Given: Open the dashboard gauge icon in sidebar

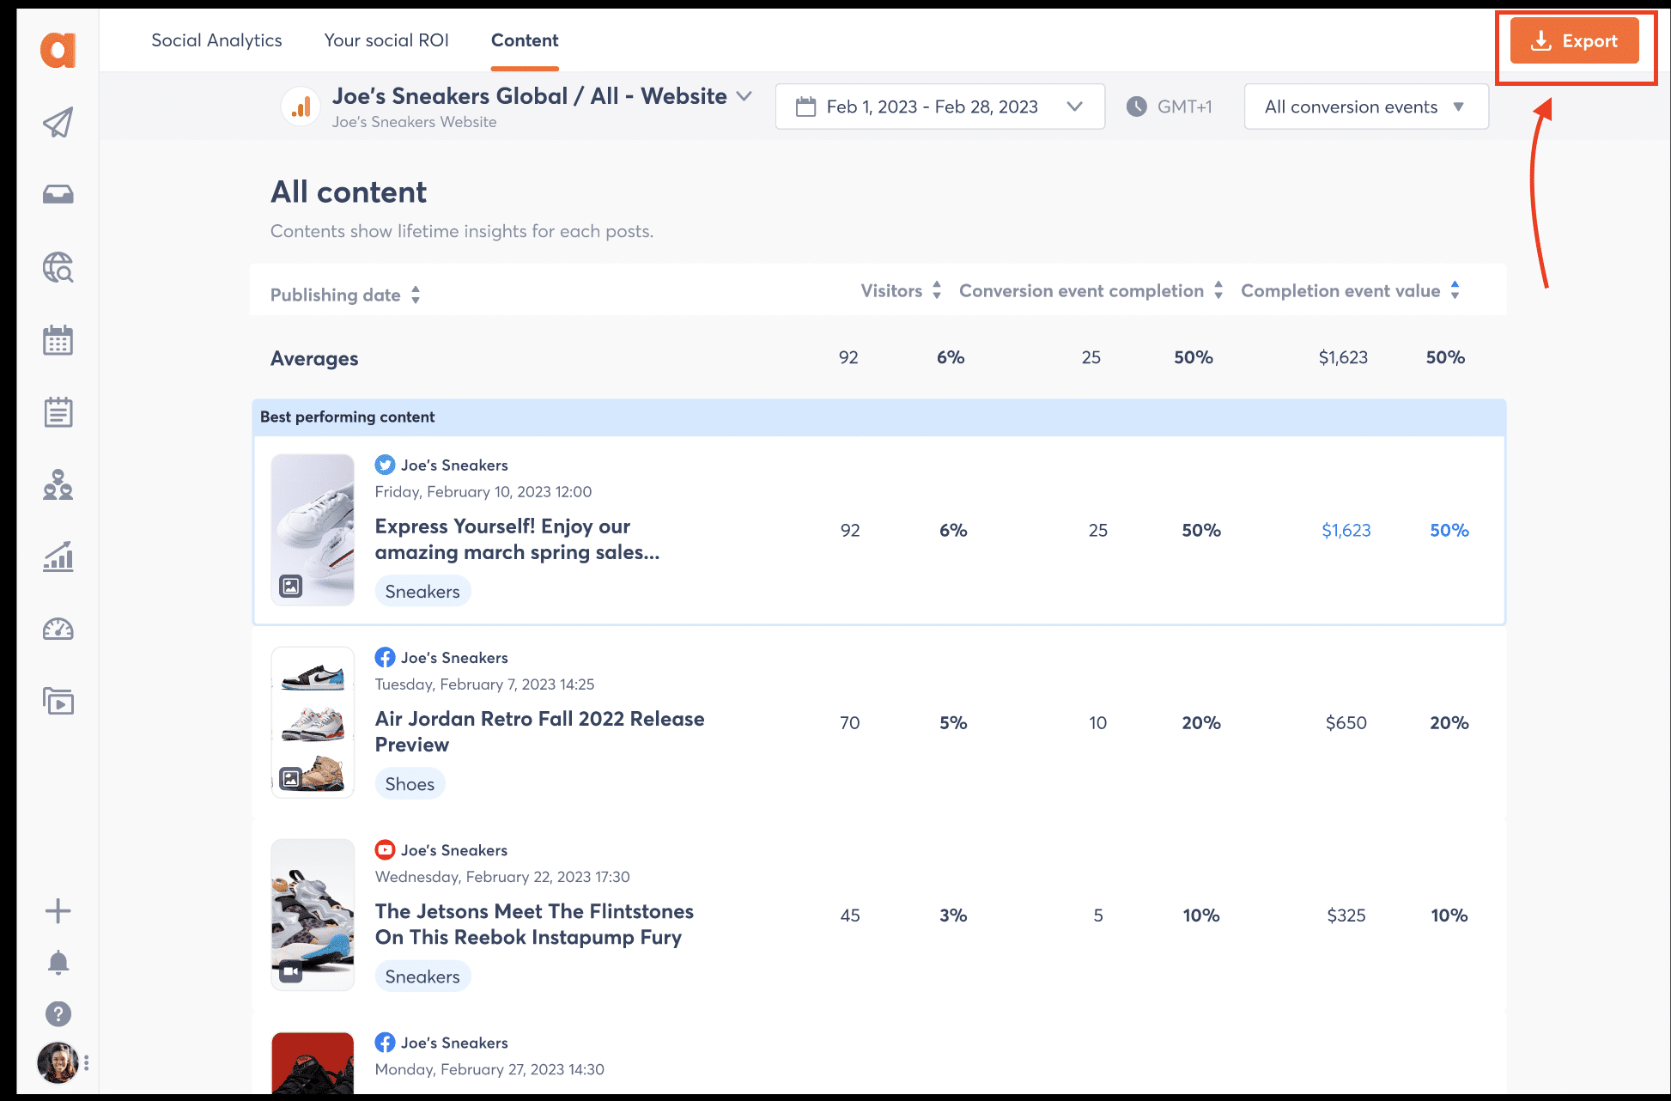Looking at the screenshot, I should pyautogui.click(x=58, y=630).
